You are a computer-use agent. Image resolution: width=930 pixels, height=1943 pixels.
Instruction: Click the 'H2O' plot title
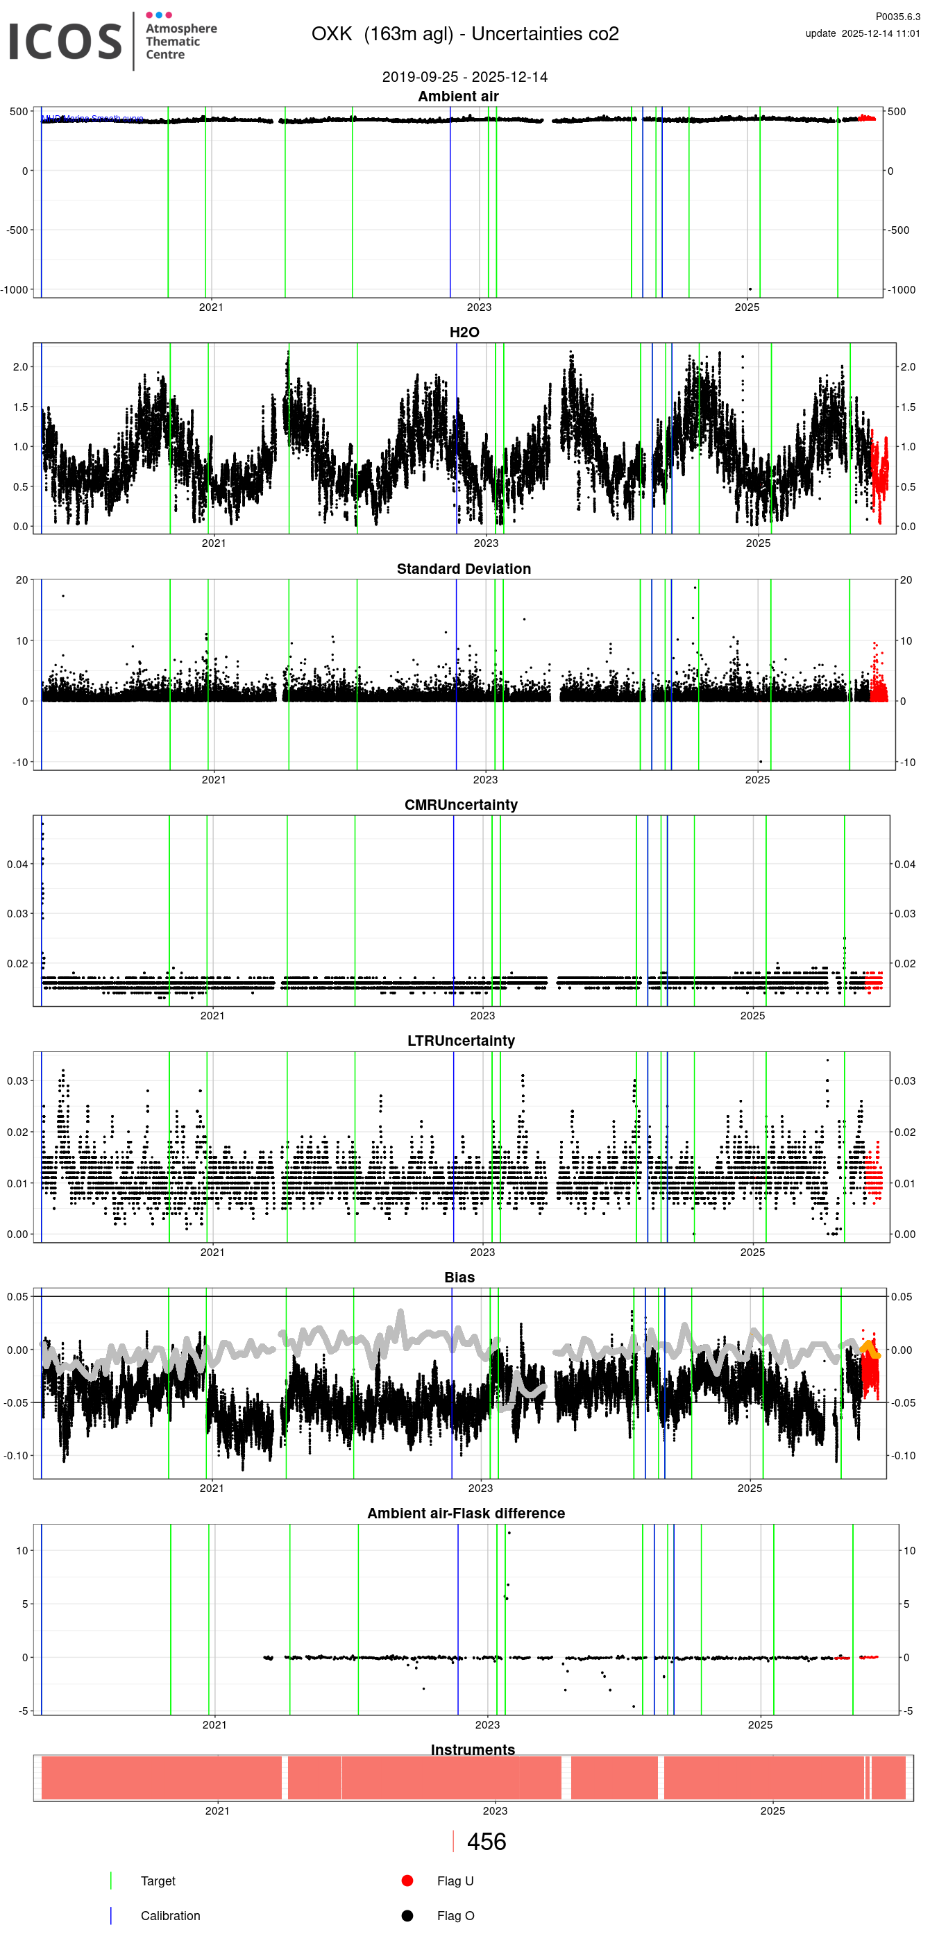(464, 332)
